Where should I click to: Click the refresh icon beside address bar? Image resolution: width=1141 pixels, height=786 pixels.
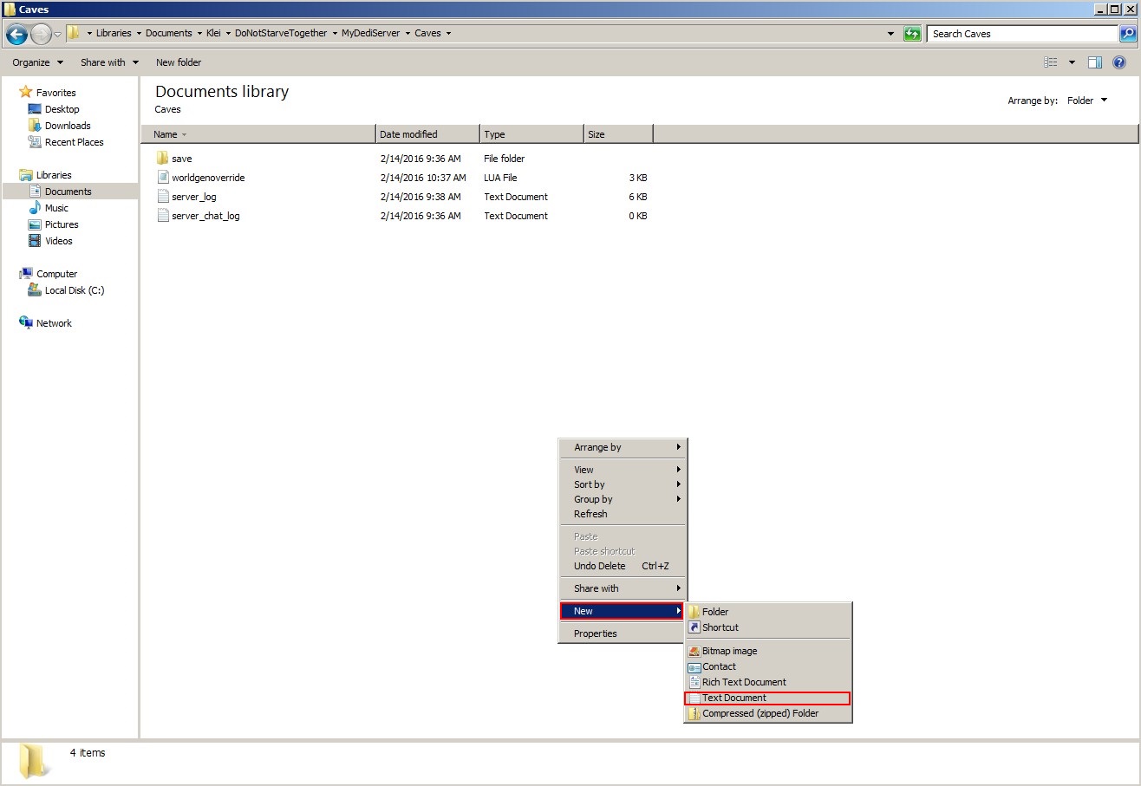coord(912,34)
